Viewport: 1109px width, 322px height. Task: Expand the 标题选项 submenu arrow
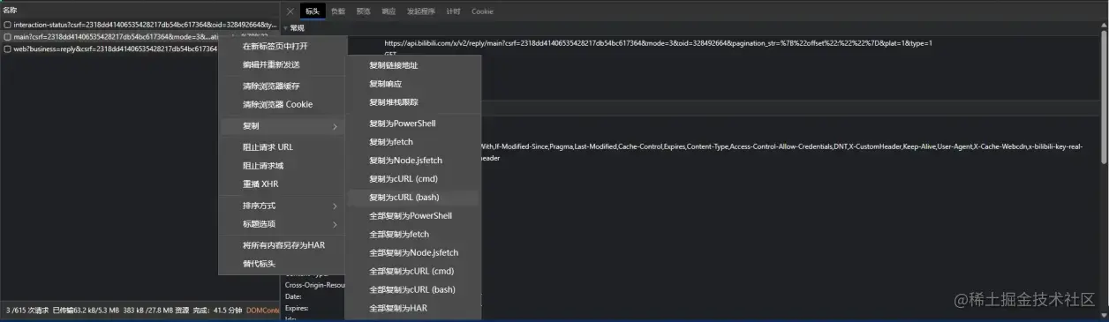pyautogui.click(x=335, y=224)
